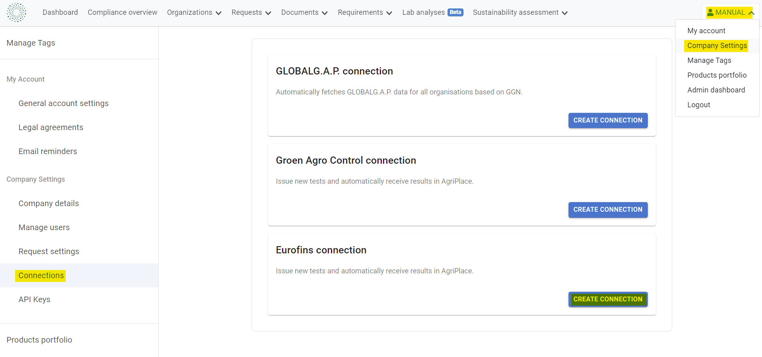Expand the Requirements dropdown
This screenshot has height=357, width=762.
(365, 12)
